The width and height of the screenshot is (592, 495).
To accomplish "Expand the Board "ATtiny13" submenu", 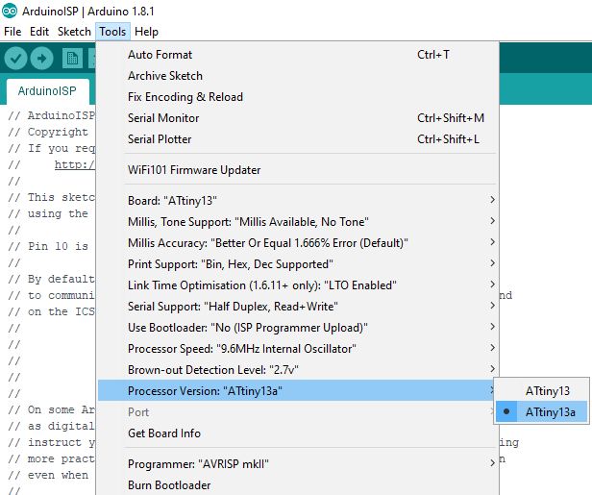I will tap(298, 201).
